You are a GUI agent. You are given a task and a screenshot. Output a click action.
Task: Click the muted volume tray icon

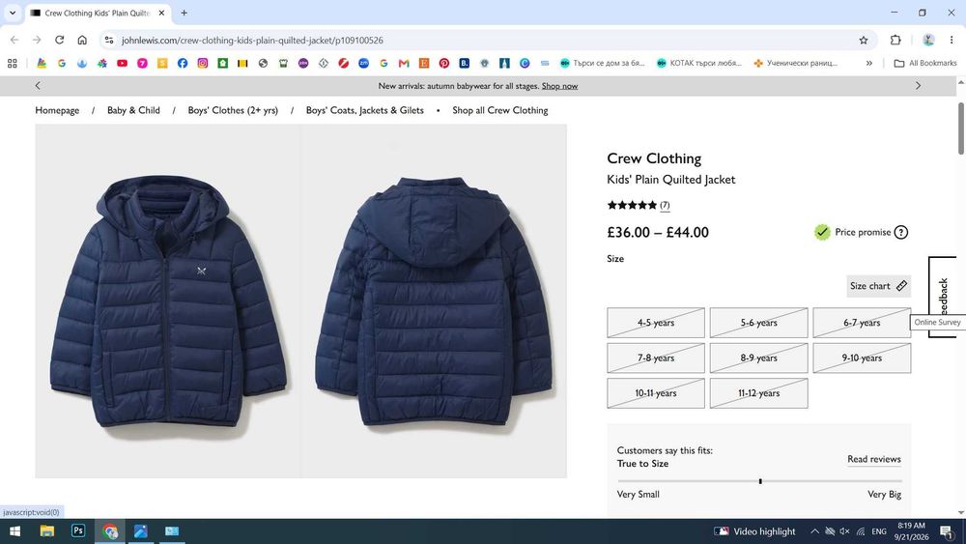[x=844, y=531]
